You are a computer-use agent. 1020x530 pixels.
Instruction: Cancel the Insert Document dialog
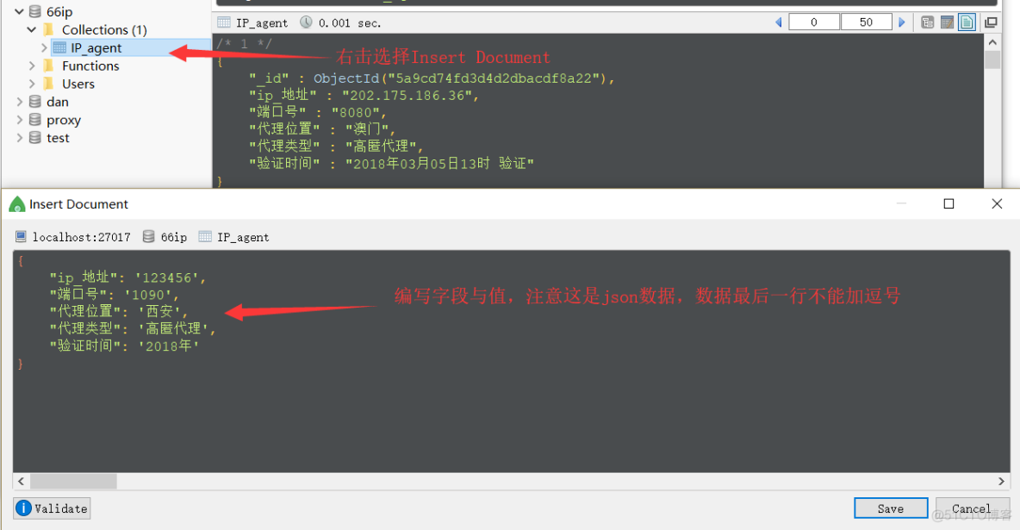972,508
